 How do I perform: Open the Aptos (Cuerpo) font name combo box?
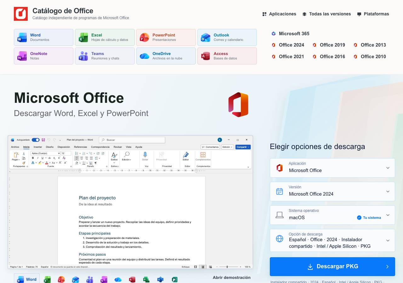tap(45, 153)
